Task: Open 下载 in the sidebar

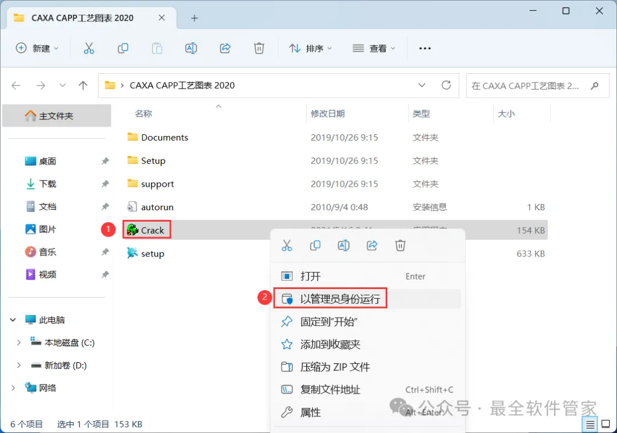Action: [47, 184]
